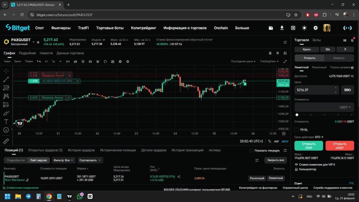Viewport: 359px width, 202px height.
Task: Open the emoji and stickers tool
Action: (x=6, y=130)
